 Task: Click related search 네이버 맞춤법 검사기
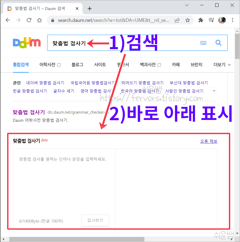45,83
